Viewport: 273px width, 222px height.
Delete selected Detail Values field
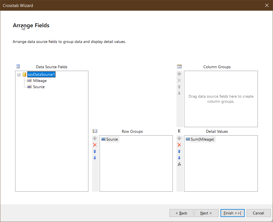click(179, 145)
